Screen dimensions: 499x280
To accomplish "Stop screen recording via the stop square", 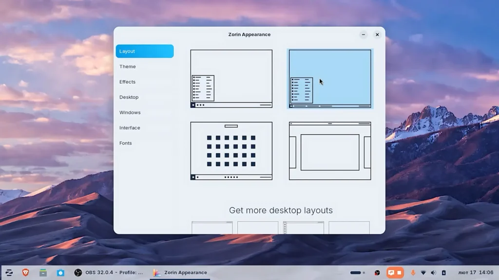I will point(400,273).
